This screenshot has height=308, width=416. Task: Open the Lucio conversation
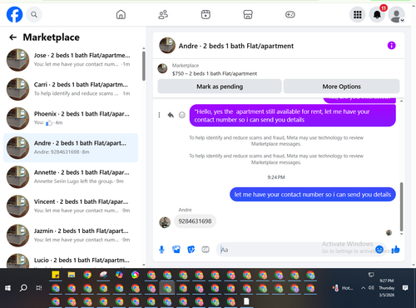71,260
